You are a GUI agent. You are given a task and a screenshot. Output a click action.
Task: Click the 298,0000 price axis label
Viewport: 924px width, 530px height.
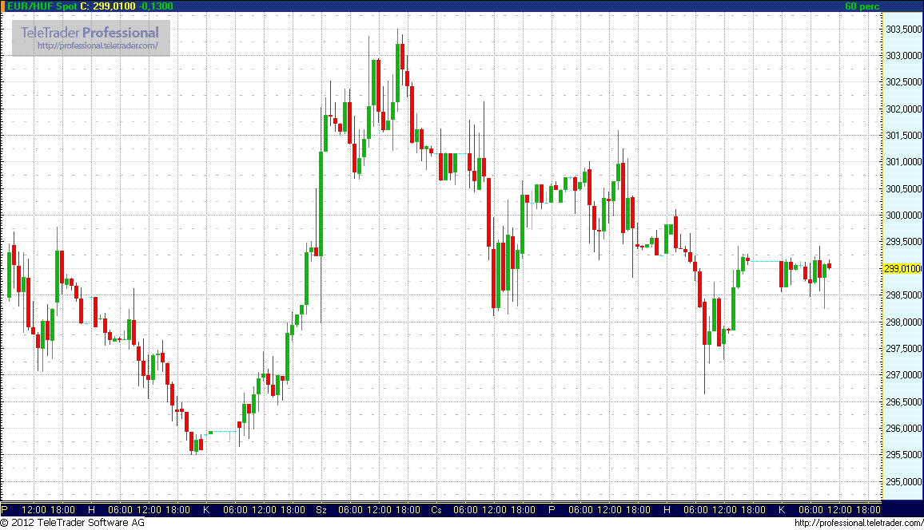point(904,322)
